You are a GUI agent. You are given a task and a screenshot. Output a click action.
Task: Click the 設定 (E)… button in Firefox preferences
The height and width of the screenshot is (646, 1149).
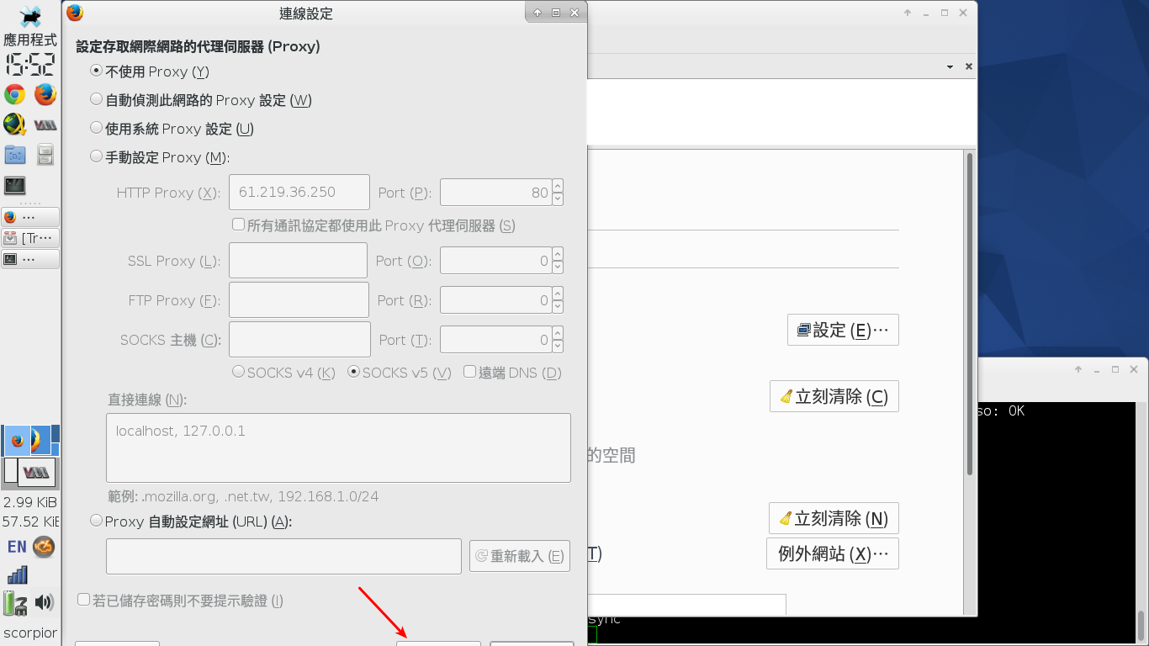pyautogui.click(x=843, y=330)
